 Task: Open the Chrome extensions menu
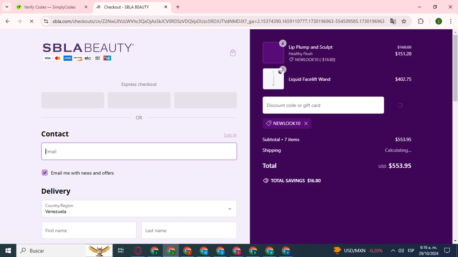[x=421, y=21]
